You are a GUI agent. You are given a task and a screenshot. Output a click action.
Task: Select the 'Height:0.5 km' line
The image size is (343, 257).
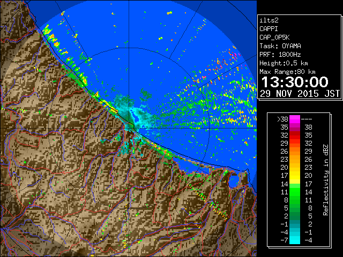(x=284, y=63)
